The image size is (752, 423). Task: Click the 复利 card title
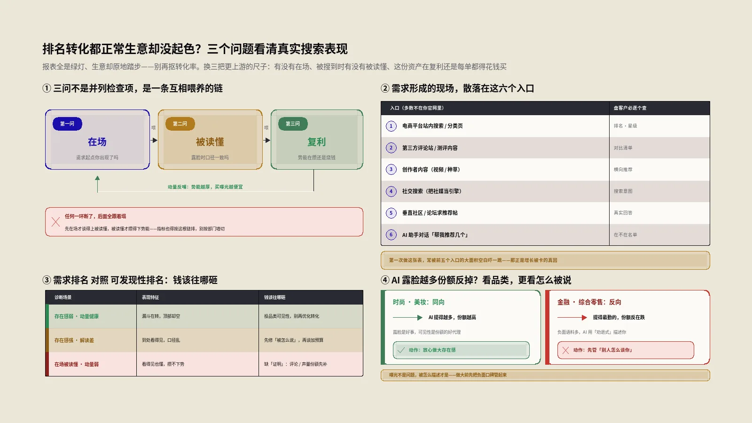[x=317, y=142]
